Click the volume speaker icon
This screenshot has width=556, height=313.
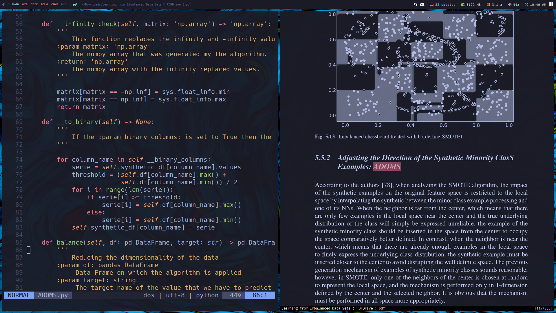(x=509, y=4)
